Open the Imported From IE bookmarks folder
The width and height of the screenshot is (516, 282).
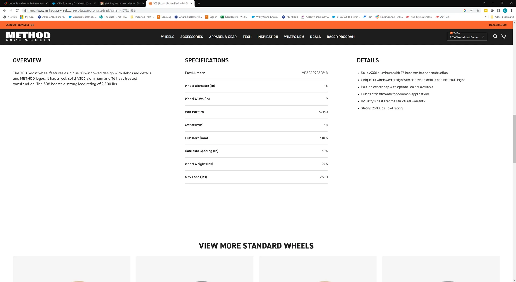pos(142,17)
